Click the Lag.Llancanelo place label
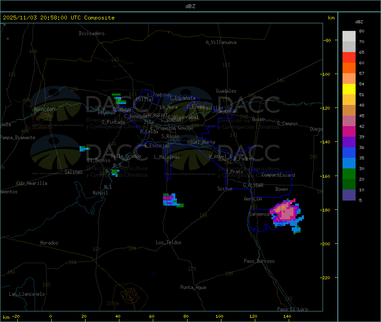 27,294
